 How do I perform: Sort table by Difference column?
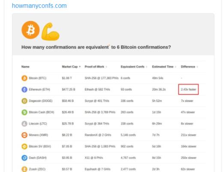[189, 67]
